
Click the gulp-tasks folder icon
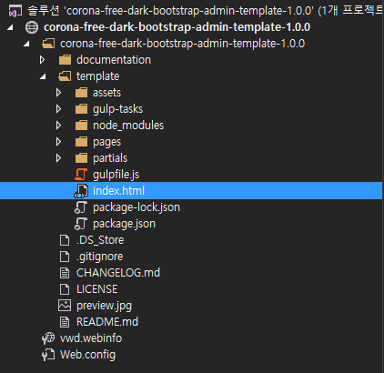(81, 109)
